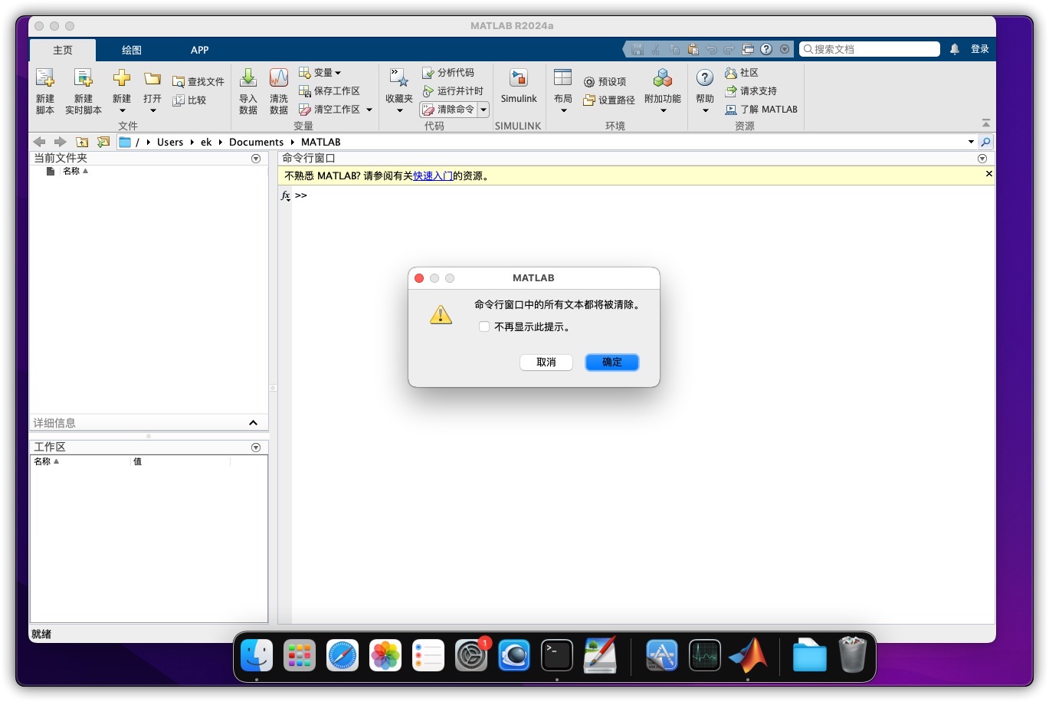Click the 搜索文档 search field

pyautogui.click(x=870, y=49)
